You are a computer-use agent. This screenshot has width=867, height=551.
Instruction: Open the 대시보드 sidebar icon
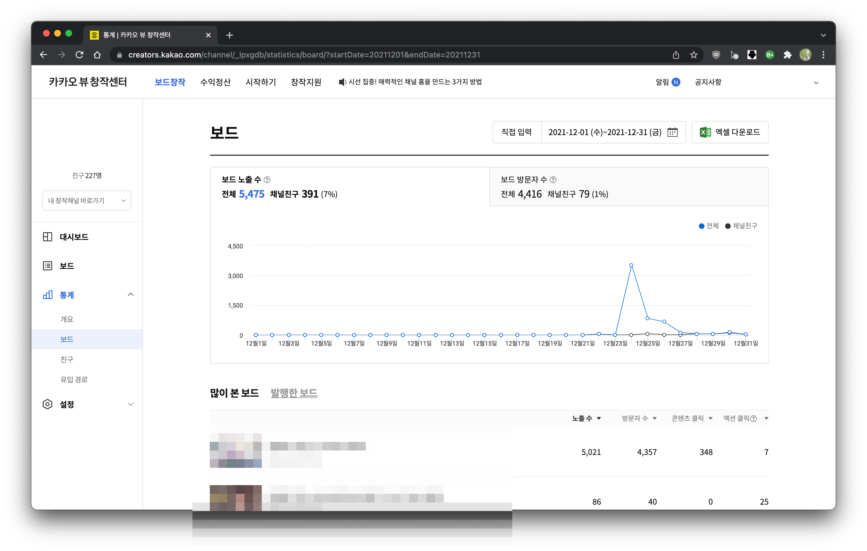tap(47, 237)
